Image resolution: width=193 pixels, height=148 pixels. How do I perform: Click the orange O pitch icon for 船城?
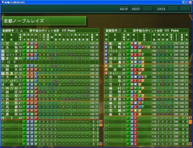click(140, 44)
